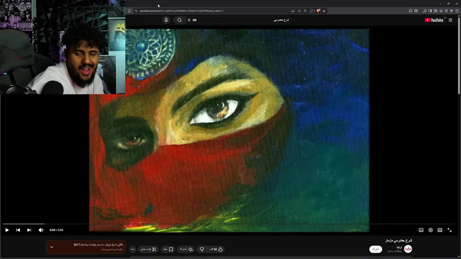Open browser main hamburger menu

pyautogui.click(x=457, y=11)
